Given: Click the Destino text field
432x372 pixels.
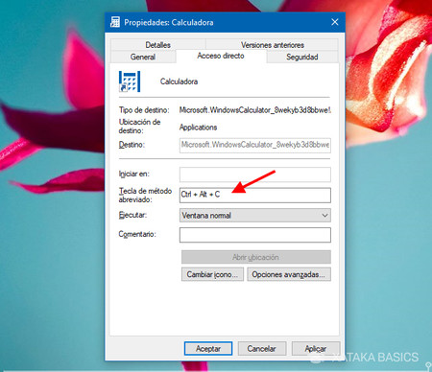Looking at the screenshot, I should click(x=255, y=145).
